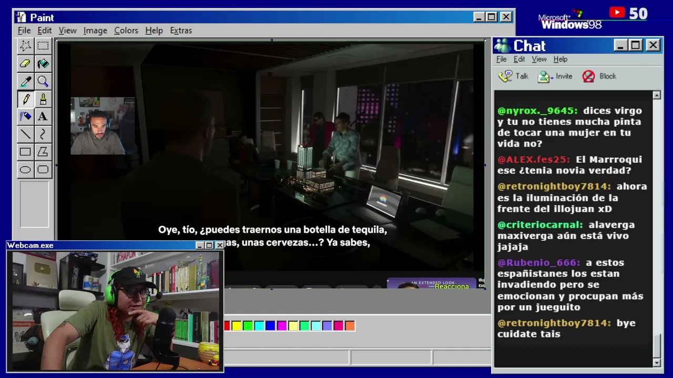Click the Chat scrollbar up arrow
The height and width of the screenshot is (378, 673).
click(x=657, y=95)
